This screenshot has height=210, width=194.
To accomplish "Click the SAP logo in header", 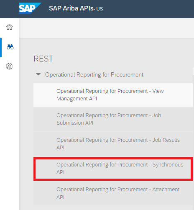I will click(x=30, y=8).
